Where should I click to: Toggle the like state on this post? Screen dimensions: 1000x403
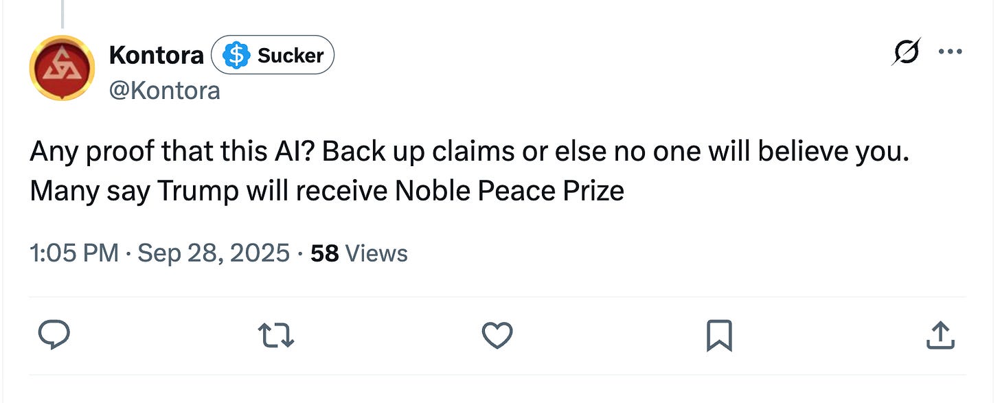[x=497, y=335]
